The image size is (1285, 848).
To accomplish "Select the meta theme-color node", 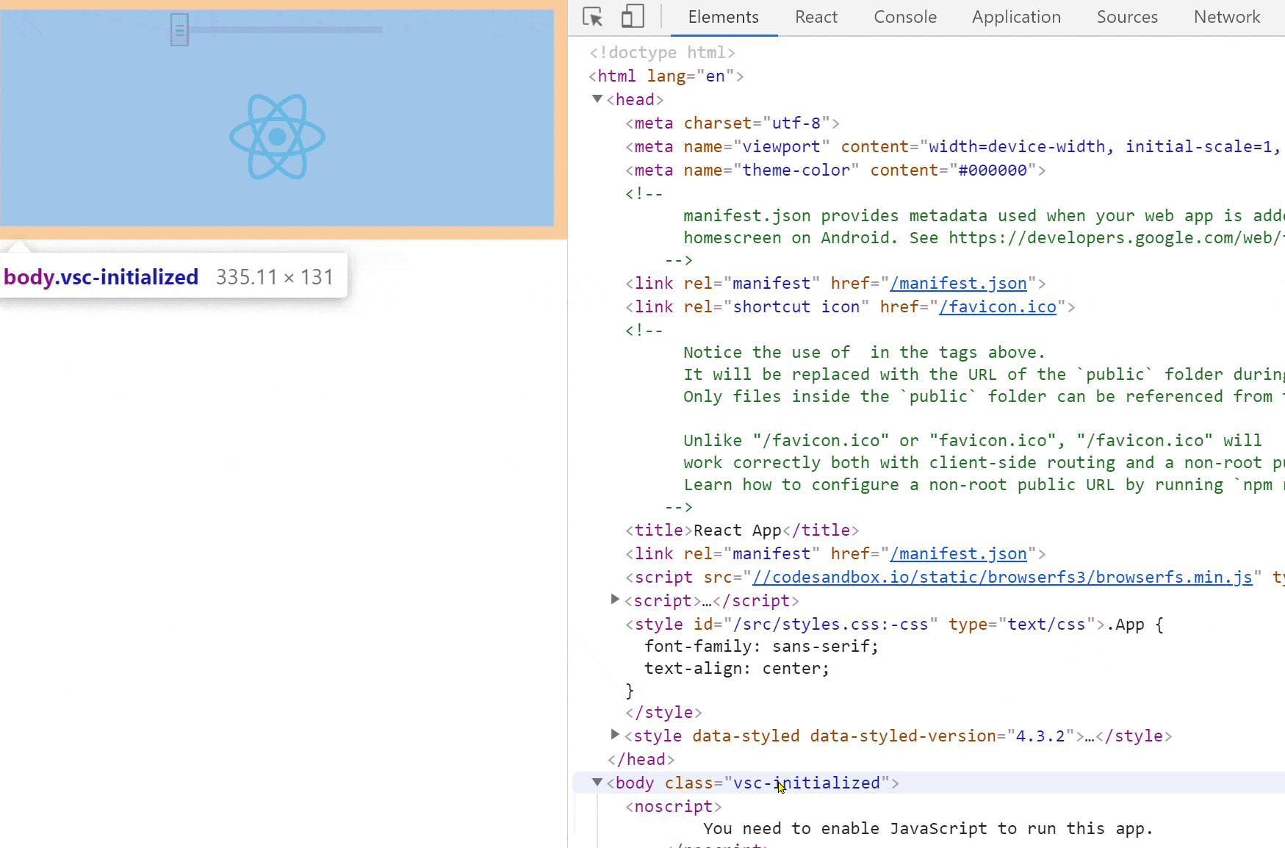I will tap(835, 170).
